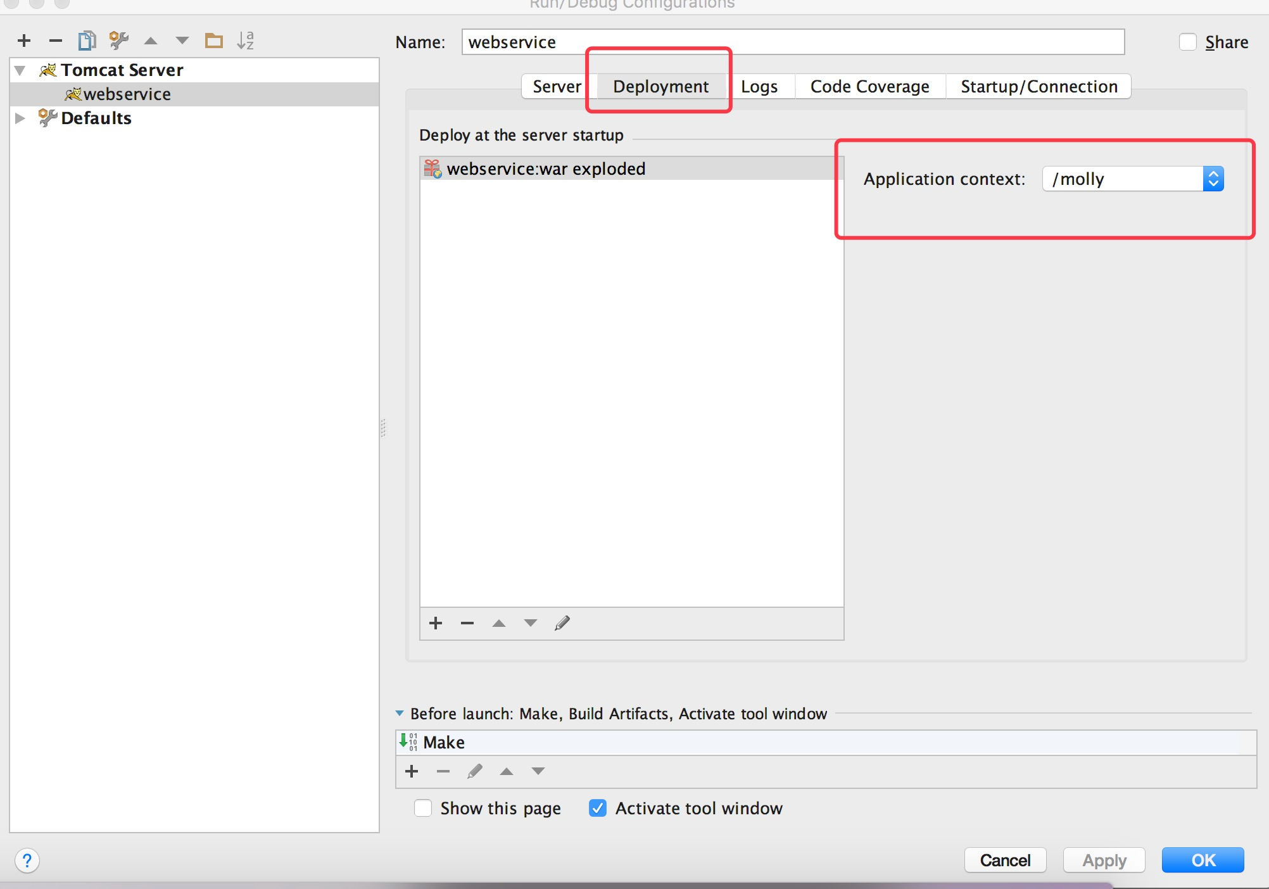Viewport: 1269px width, 889px height.
Task: Move configuration up in left toolbar
Action: click(151, 41)
